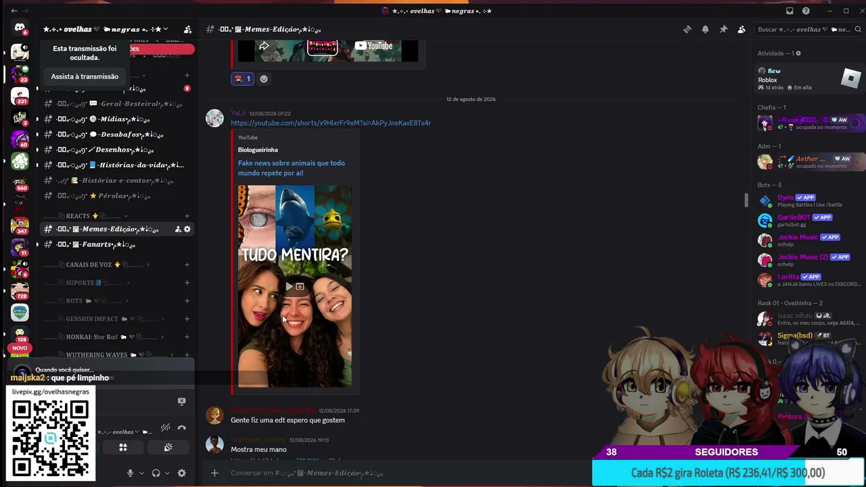Toggle the member list panel

[x=742, y=29]
